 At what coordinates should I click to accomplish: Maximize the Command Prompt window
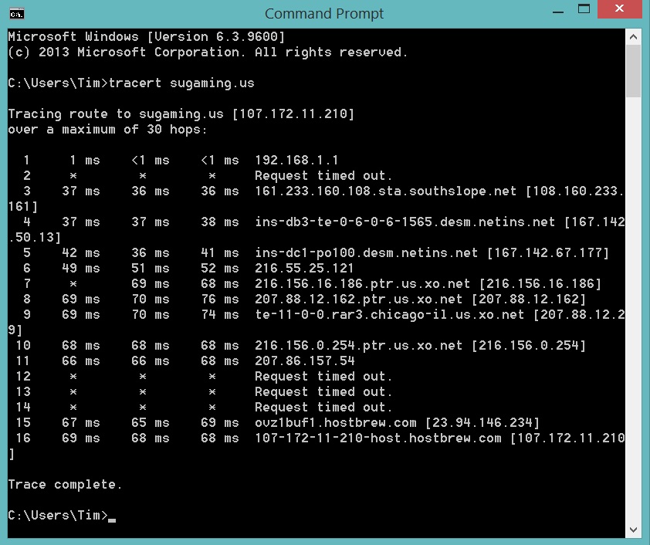(x=584, y=9)
